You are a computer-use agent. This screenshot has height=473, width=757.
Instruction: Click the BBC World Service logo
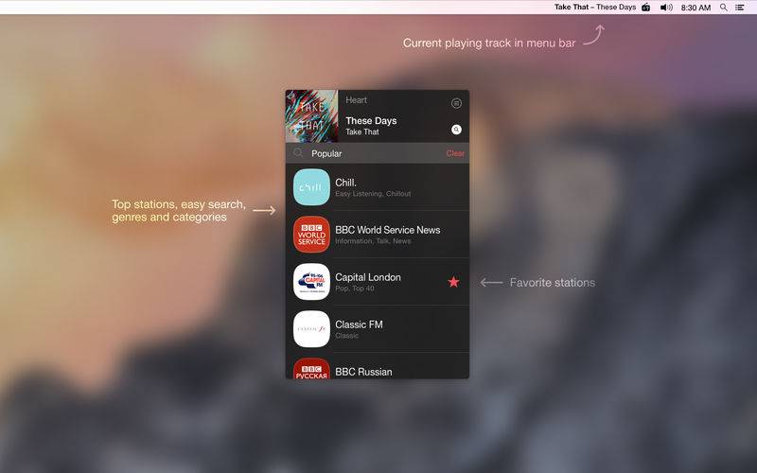point(311,234)
